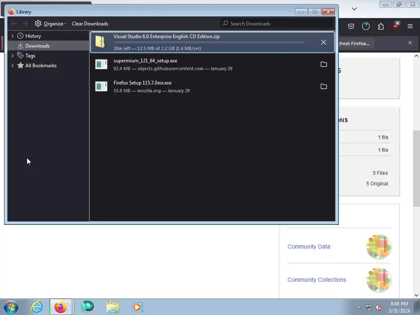Click the 5 Original entry on webpage
Screen dimensions: 420x315
pos(377,184)
